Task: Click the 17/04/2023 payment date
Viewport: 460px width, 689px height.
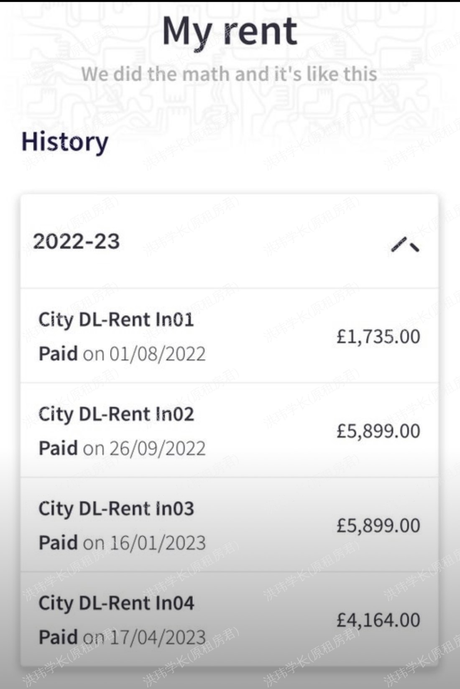Action: point(157,638)
